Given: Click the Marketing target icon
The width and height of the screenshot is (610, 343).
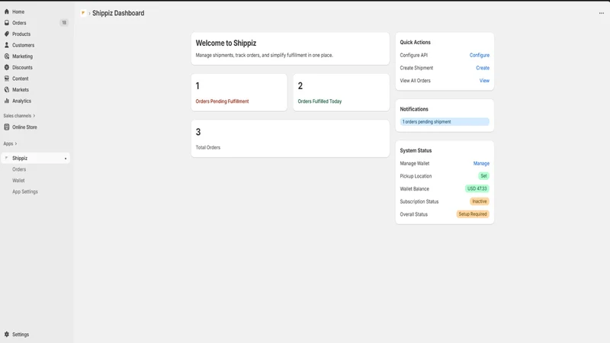Looking at the screenshot, I should 7,56.
